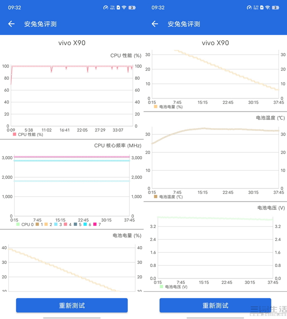The height and width of the screenshot is (319, 287).
Task: Tap the CPU 核心频率 (MHz) chart title
Action: (x=118, y=146)
